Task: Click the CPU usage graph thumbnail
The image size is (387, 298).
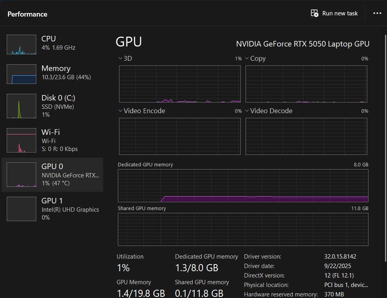Action: tap(21, 45)
